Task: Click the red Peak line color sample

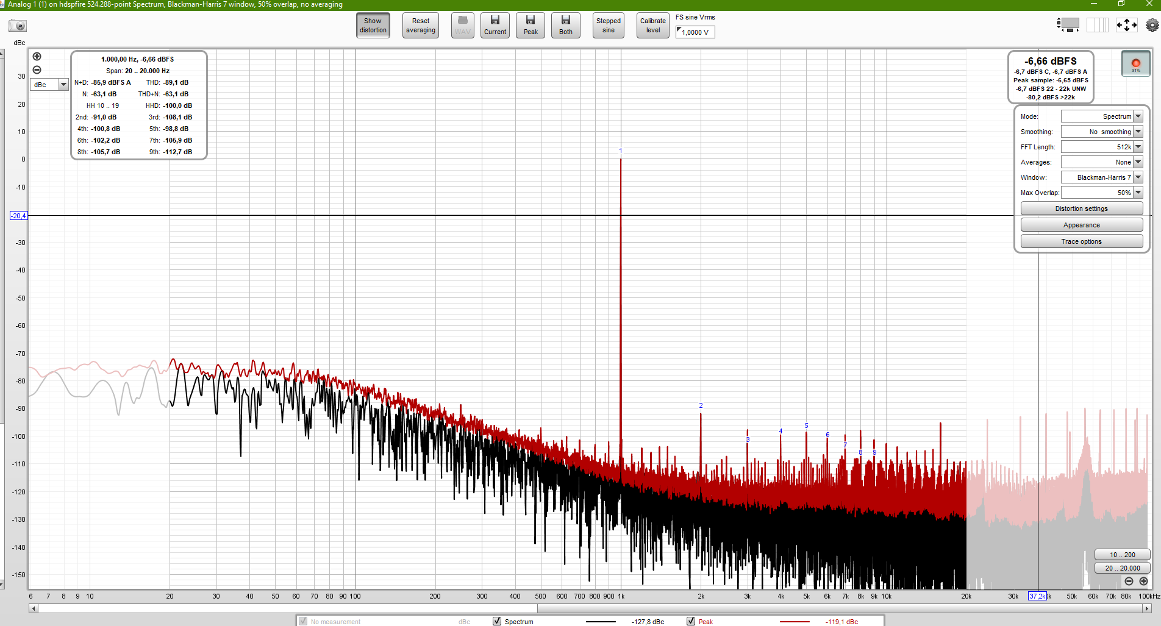Action: 795,622
